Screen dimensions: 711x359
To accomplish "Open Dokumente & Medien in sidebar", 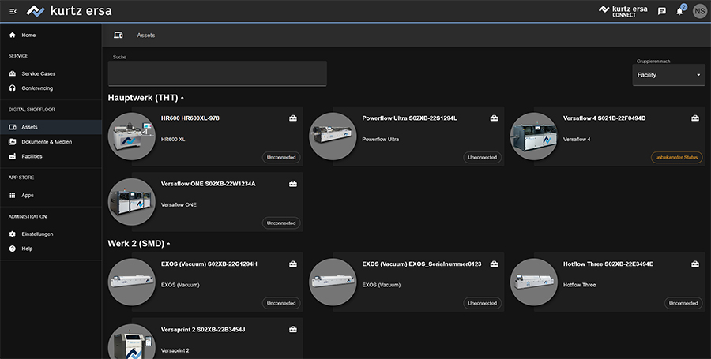I will click(47, 141).
